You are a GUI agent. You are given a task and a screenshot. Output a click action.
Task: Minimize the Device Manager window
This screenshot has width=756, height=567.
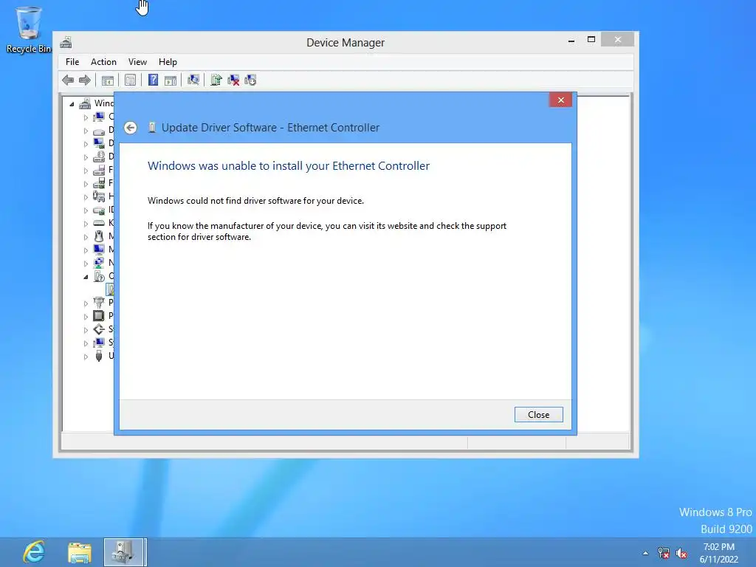(571, 41)
